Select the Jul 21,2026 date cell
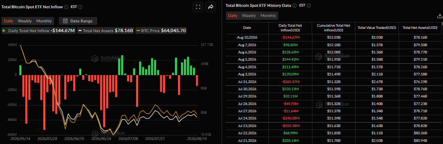The width and height of the screenshot is (443, 144). [247, 141]
